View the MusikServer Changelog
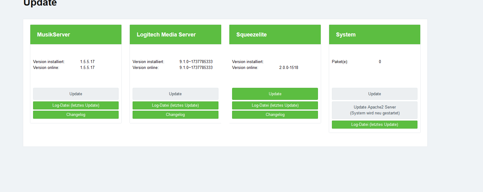The width and height of the screenshot is (483, 192). 76,115
